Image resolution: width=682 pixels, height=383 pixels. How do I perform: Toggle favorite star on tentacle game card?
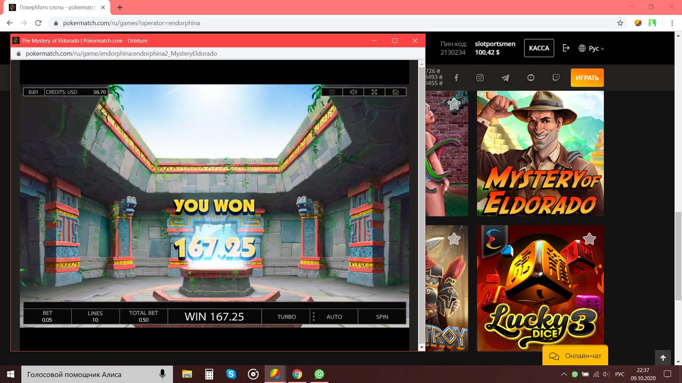click(454, 104)
